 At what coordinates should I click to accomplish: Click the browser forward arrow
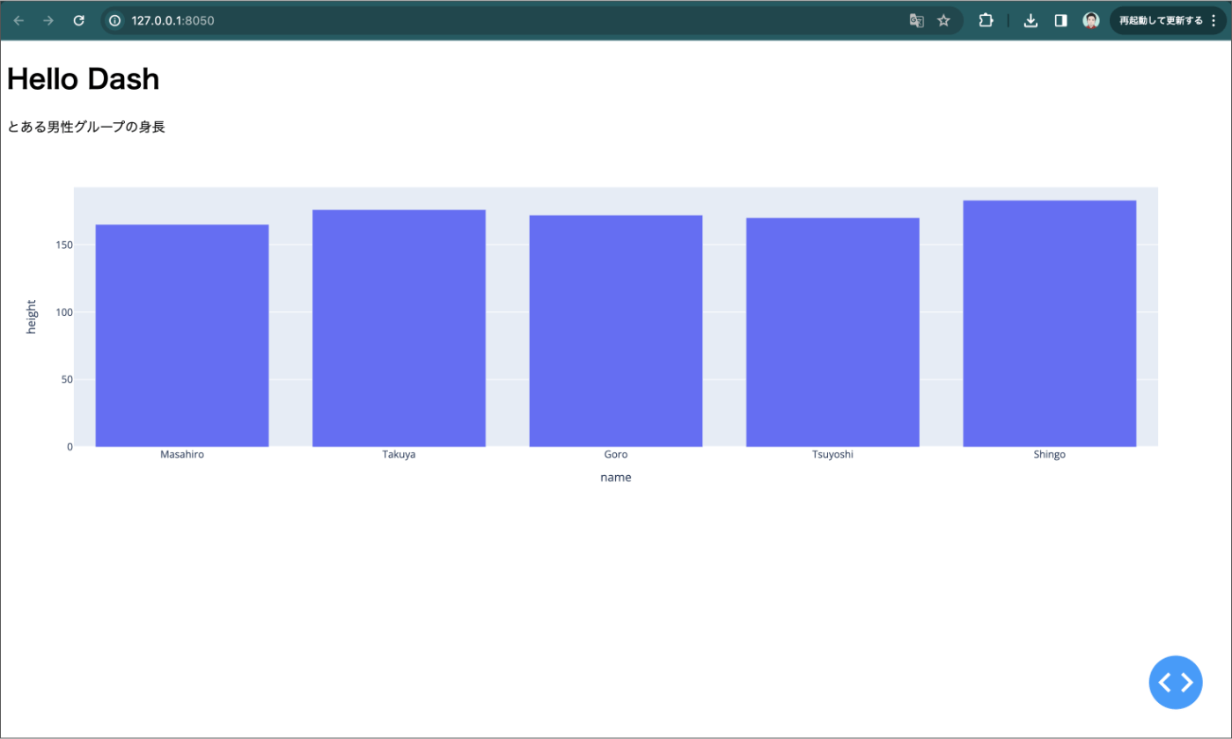click(48, 20)
